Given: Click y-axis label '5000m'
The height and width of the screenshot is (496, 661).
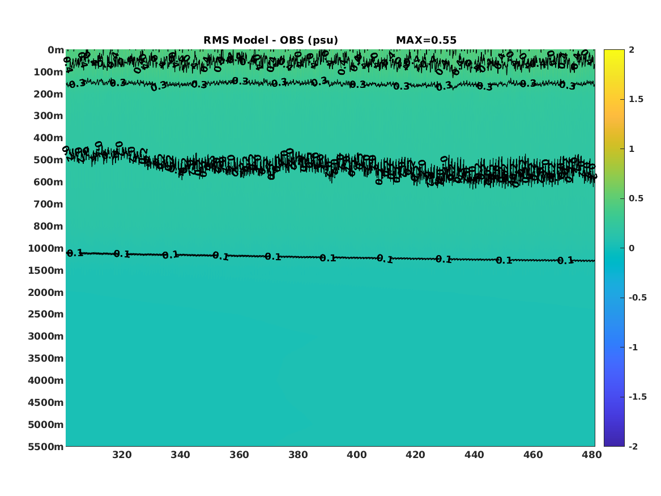Looking at the screenshot, I should pos(46,425).
